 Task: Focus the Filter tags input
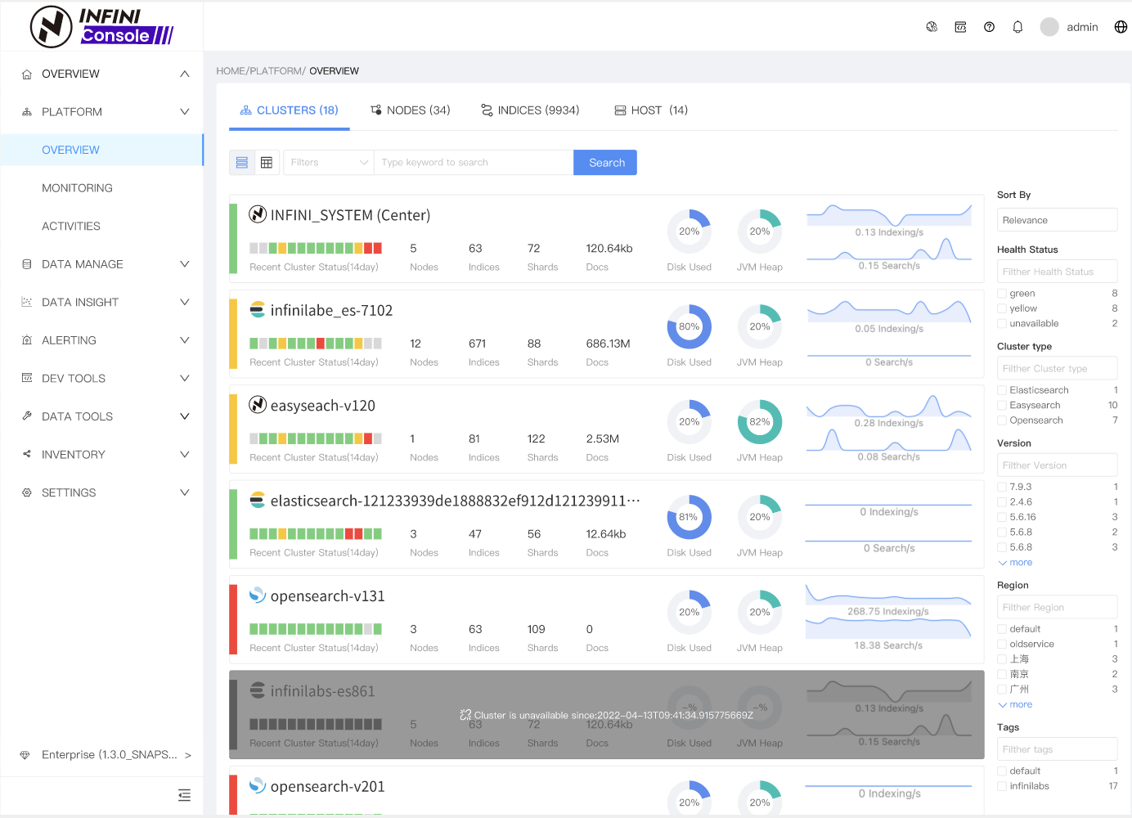point(1057,749)
